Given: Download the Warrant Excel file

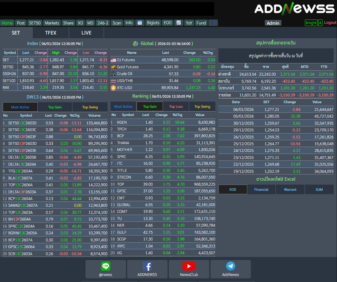Looking at the screenshot, I should [290, 189].
